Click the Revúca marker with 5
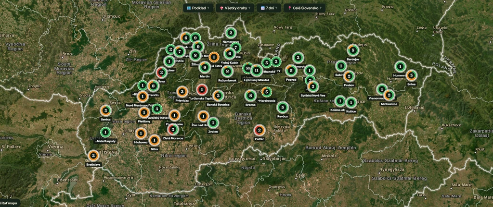 (x=282, y=107)
